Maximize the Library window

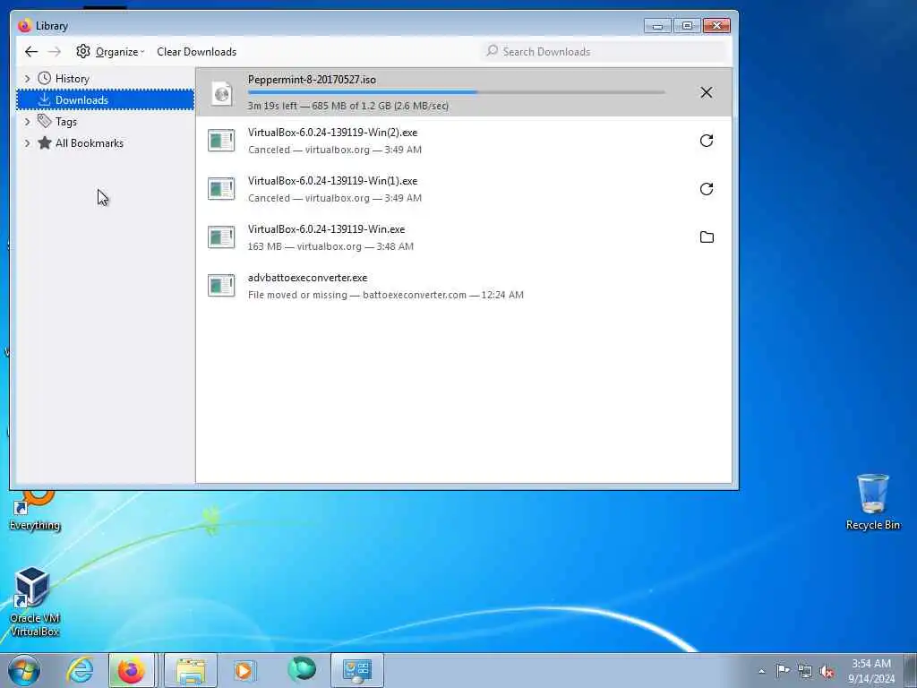coord(687,26)
